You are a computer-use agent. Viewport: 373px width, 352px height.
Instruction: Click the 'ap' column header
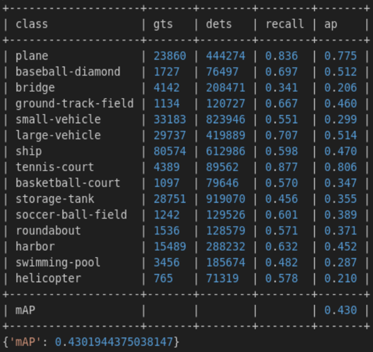330,24
